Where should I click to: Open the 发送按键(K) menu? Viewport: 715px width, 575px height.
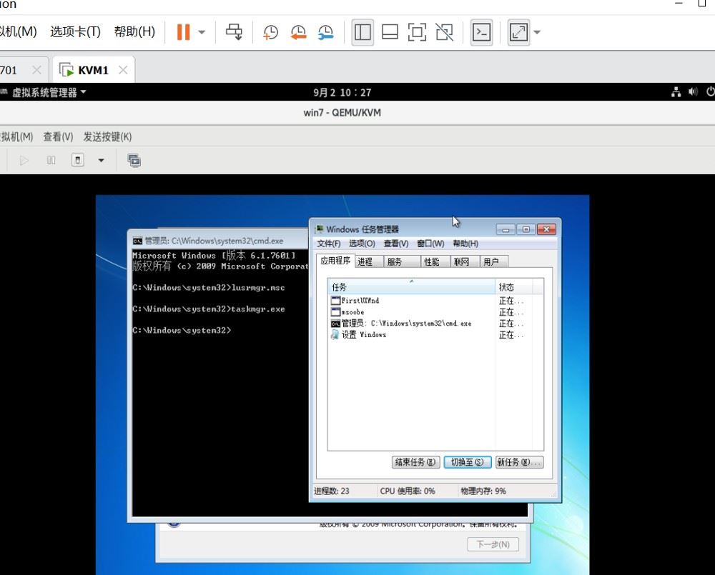pyautogui.click(x=107, y=136)
